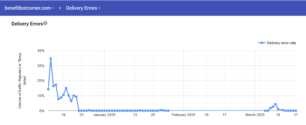Click the February 2025 axis label

click(x=183, y=115)
